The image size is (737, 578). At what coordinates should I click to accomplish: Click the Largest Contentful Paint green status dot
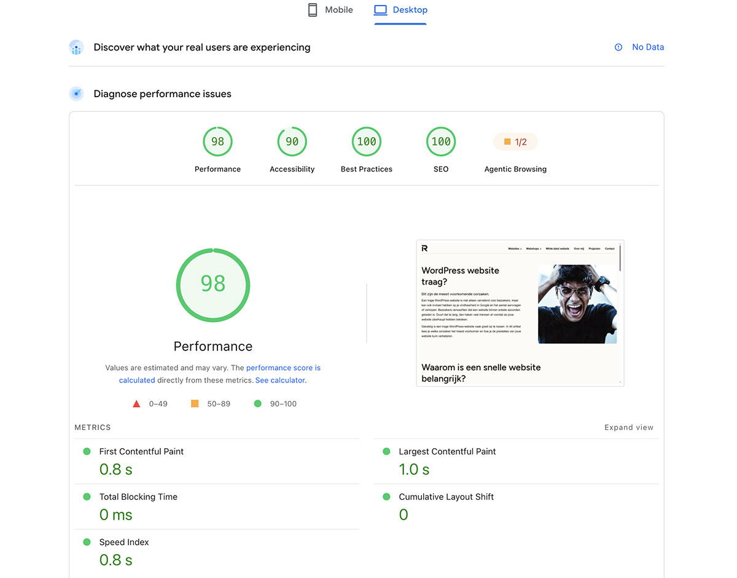[x=386, y=451]
